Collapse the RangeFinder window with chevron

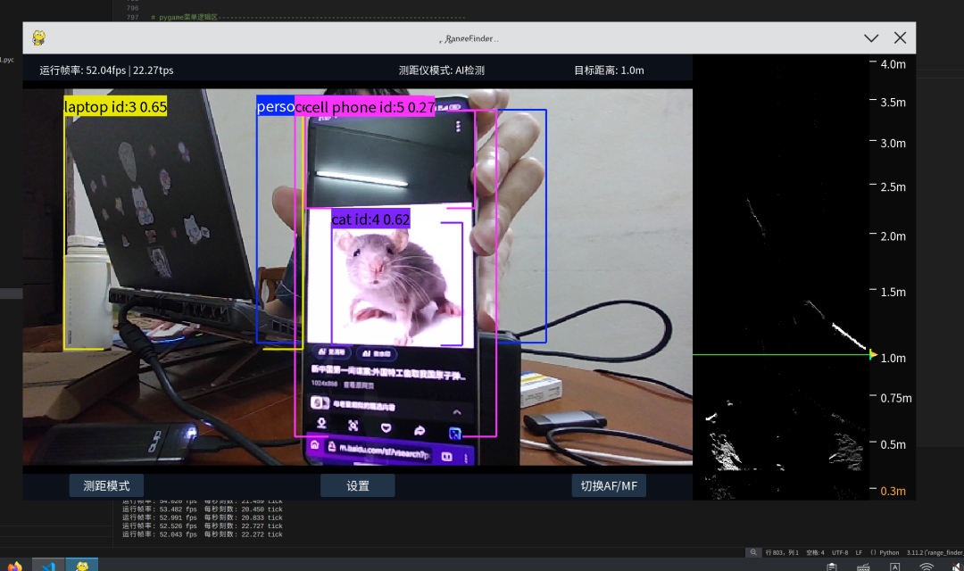[871, 37]
